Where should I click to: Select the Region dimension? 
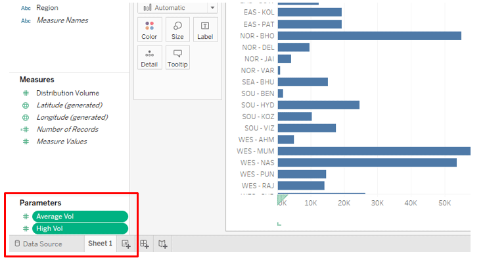[47, 8]
